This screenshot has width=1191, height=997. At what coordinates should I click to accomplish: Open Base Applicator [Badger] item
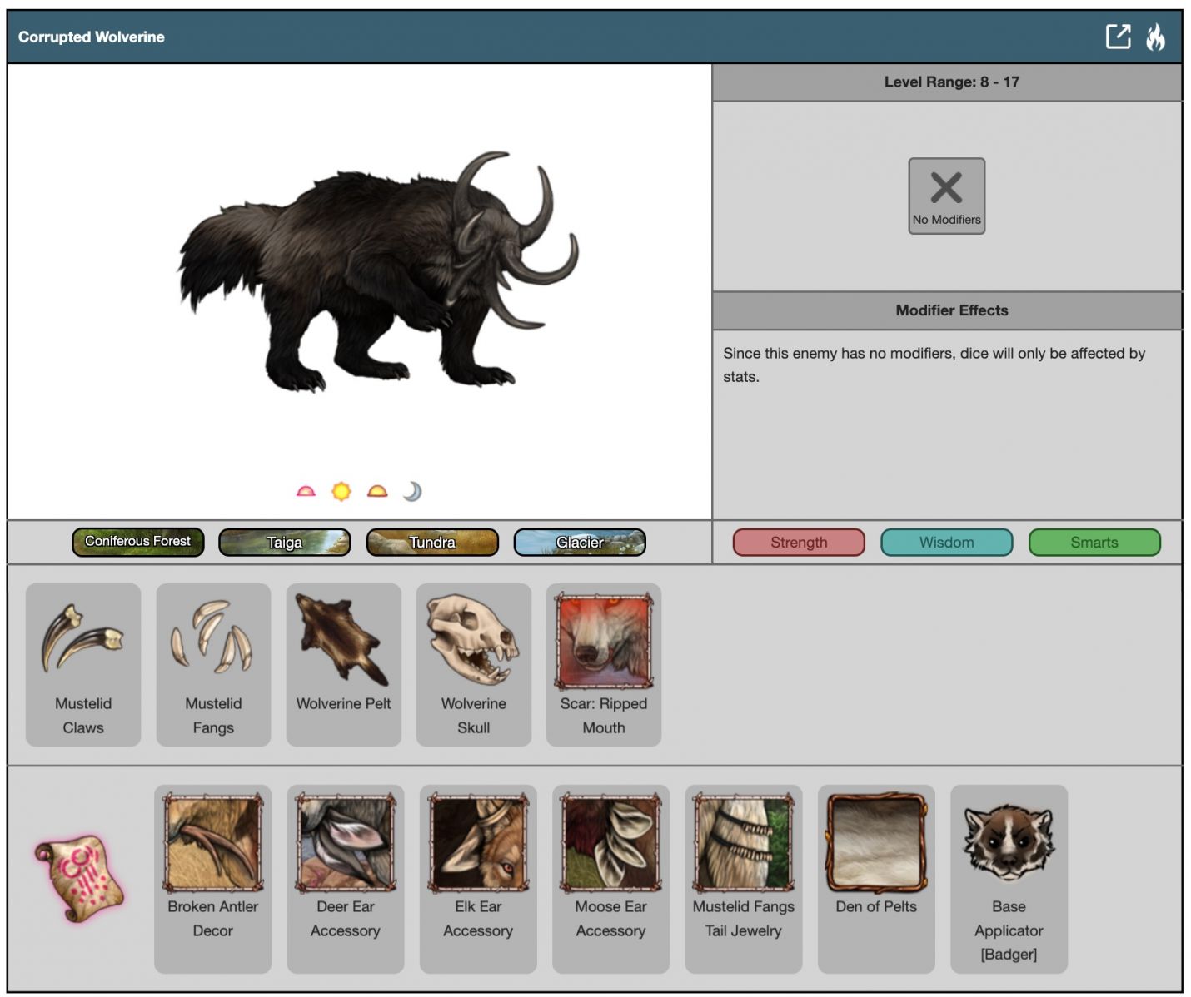(1009, 878)
